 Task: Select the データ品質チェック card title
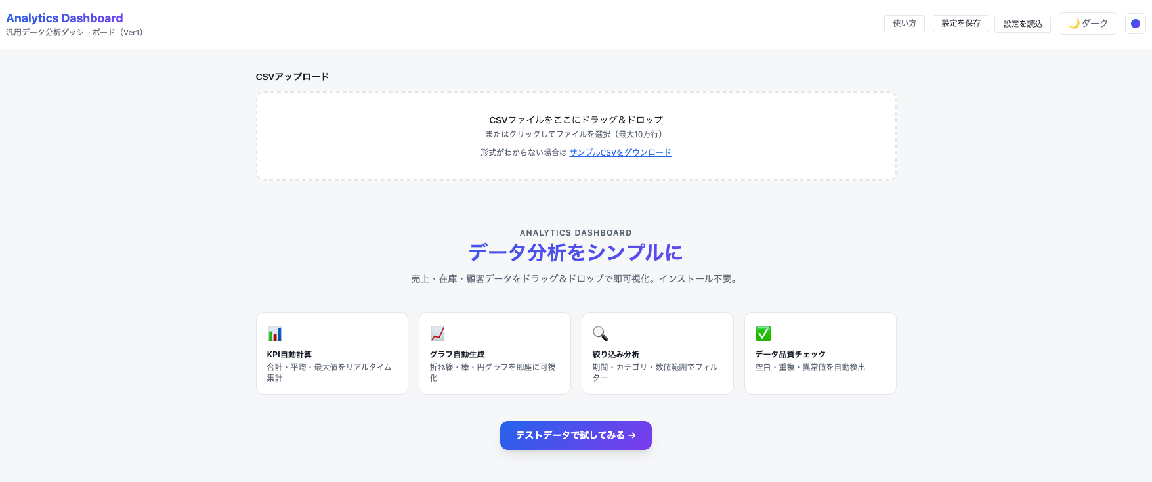click(790, 355)
